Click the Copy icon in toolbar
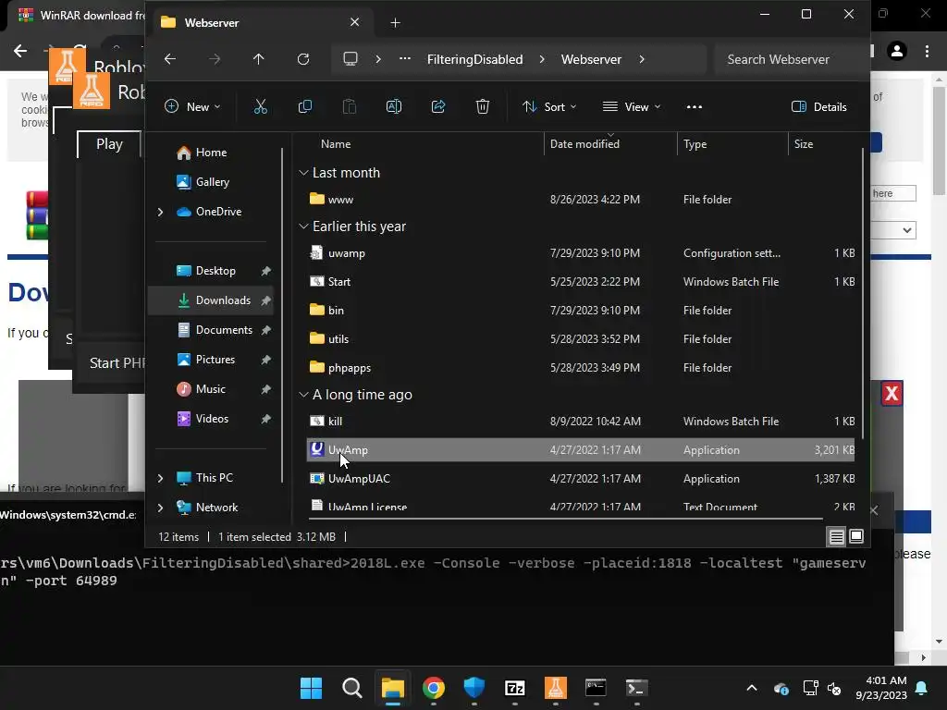The image size is (947, 710). click(x=305, y=107)
